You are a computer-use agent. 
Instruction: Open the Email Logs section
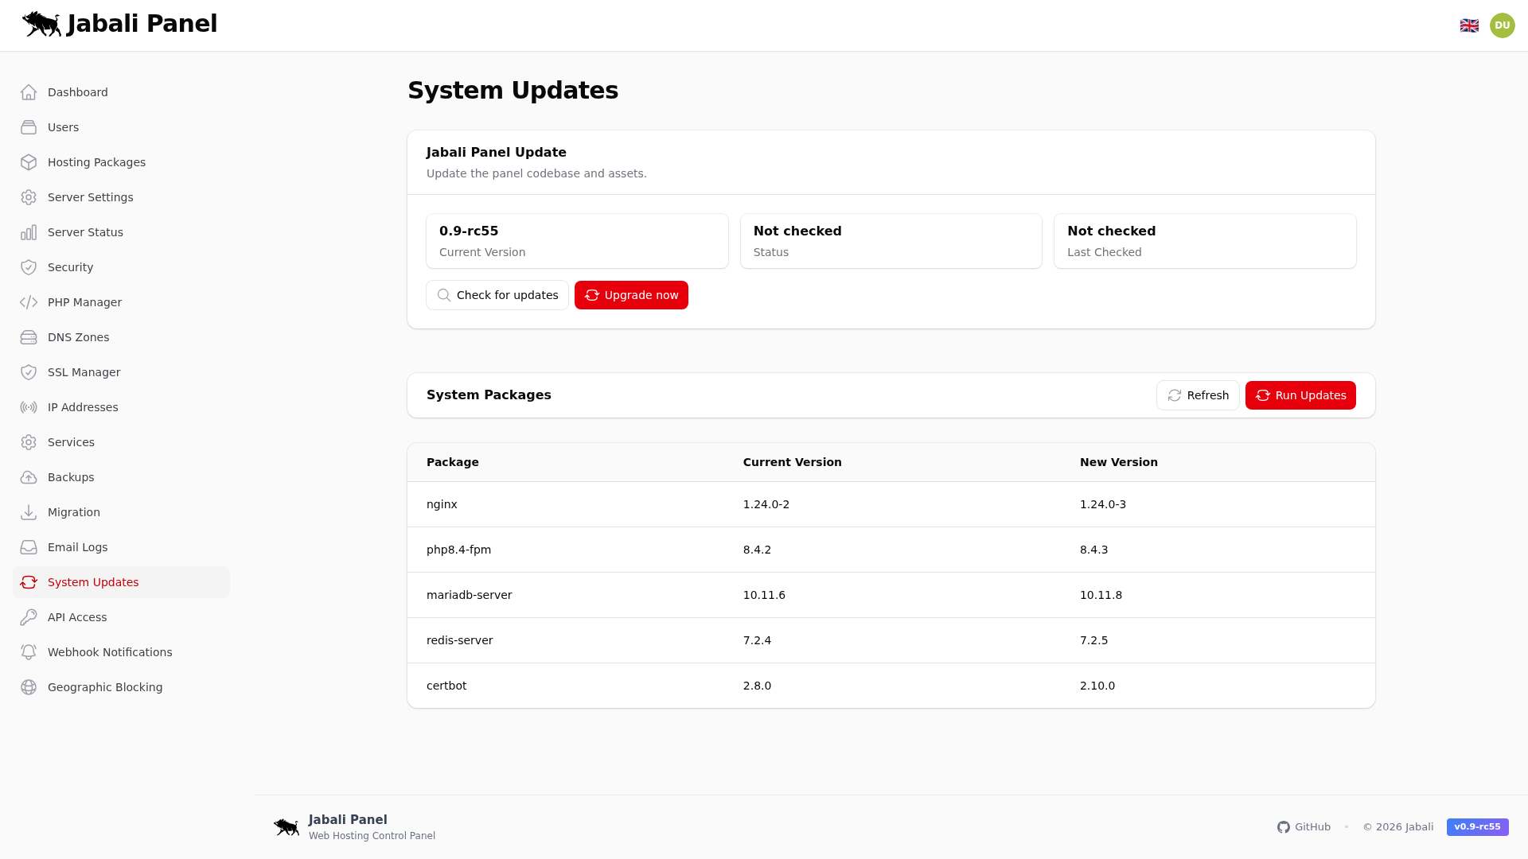tap(77, 547)
